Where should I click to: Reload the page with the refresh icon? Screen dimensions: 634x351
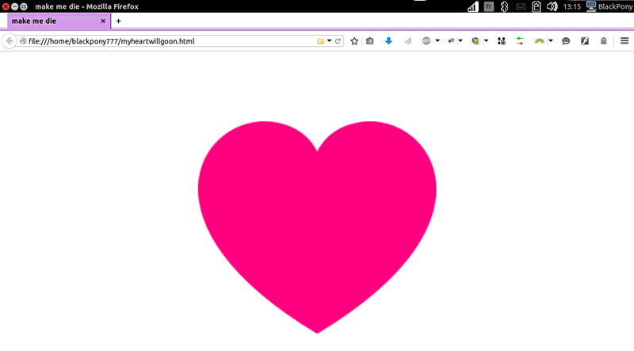tap(338, 41)
